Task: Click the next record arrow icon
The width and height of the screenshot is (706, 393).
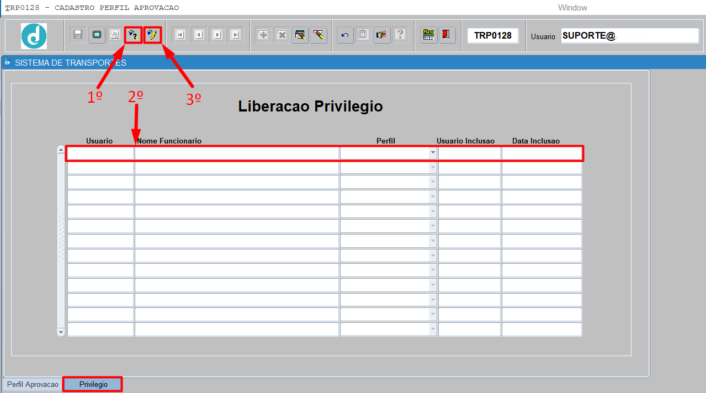Action: pos(217,35)
